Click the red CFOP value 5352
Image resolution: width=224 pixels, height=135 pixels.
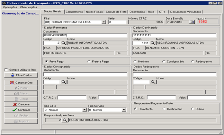202,22
